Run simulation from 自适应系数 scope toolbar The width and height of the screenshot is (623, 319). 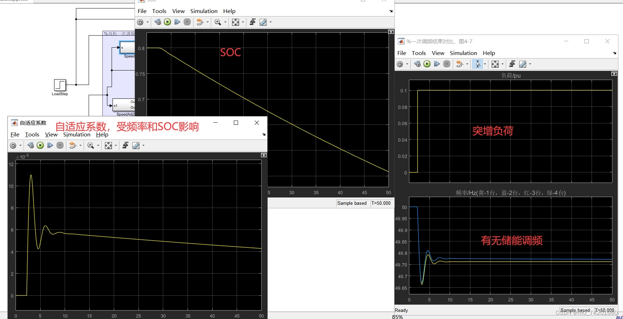(x=40, y=146)
